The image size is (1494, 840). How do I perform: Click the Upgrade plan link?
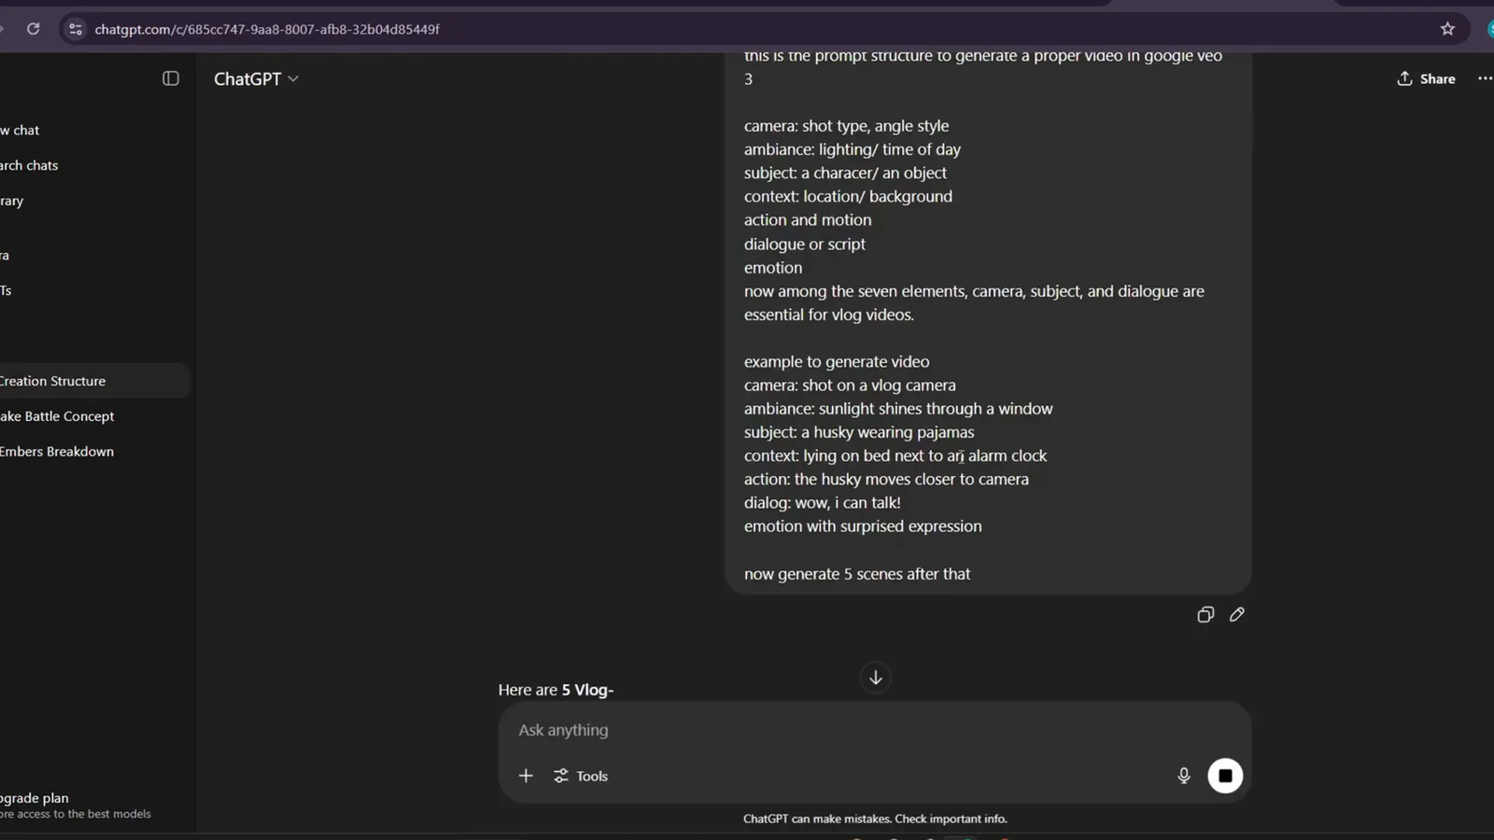coord(35,798)
